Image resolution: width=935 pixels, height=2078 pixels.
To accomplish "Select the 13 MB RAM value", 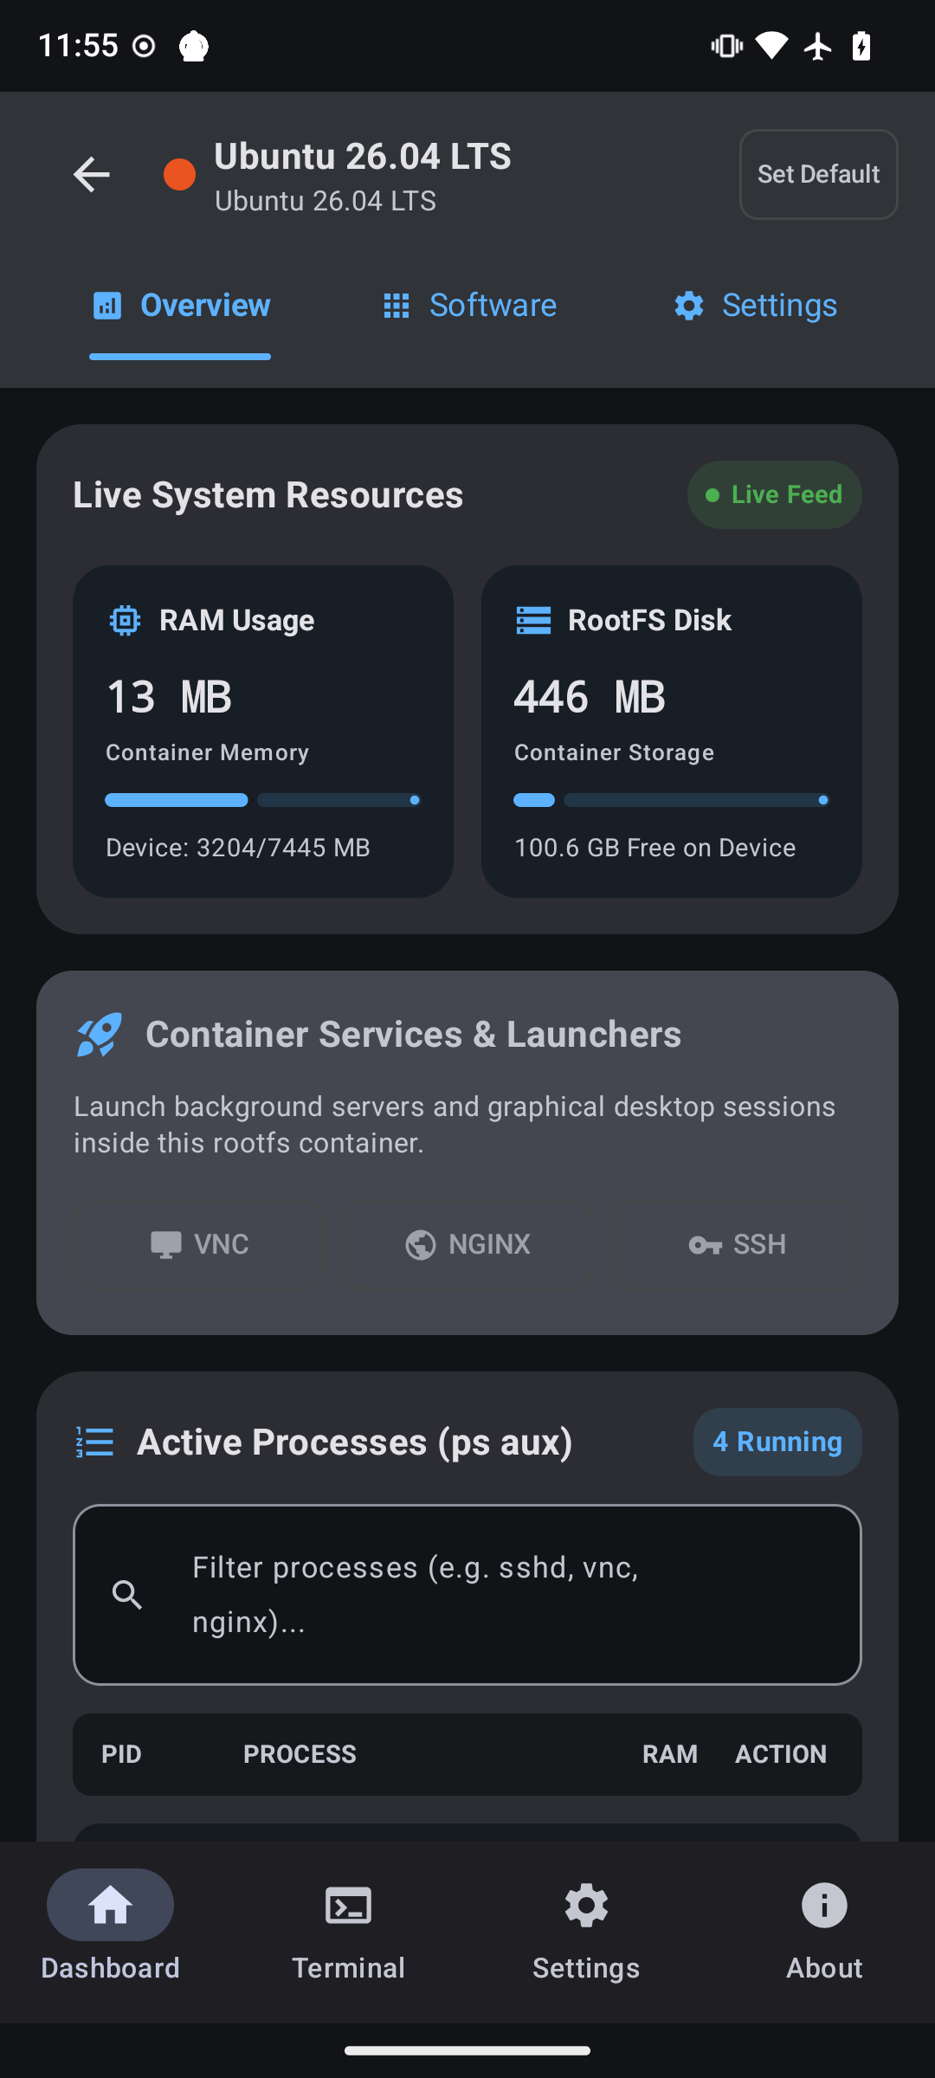I will click(x=169, y=697).
